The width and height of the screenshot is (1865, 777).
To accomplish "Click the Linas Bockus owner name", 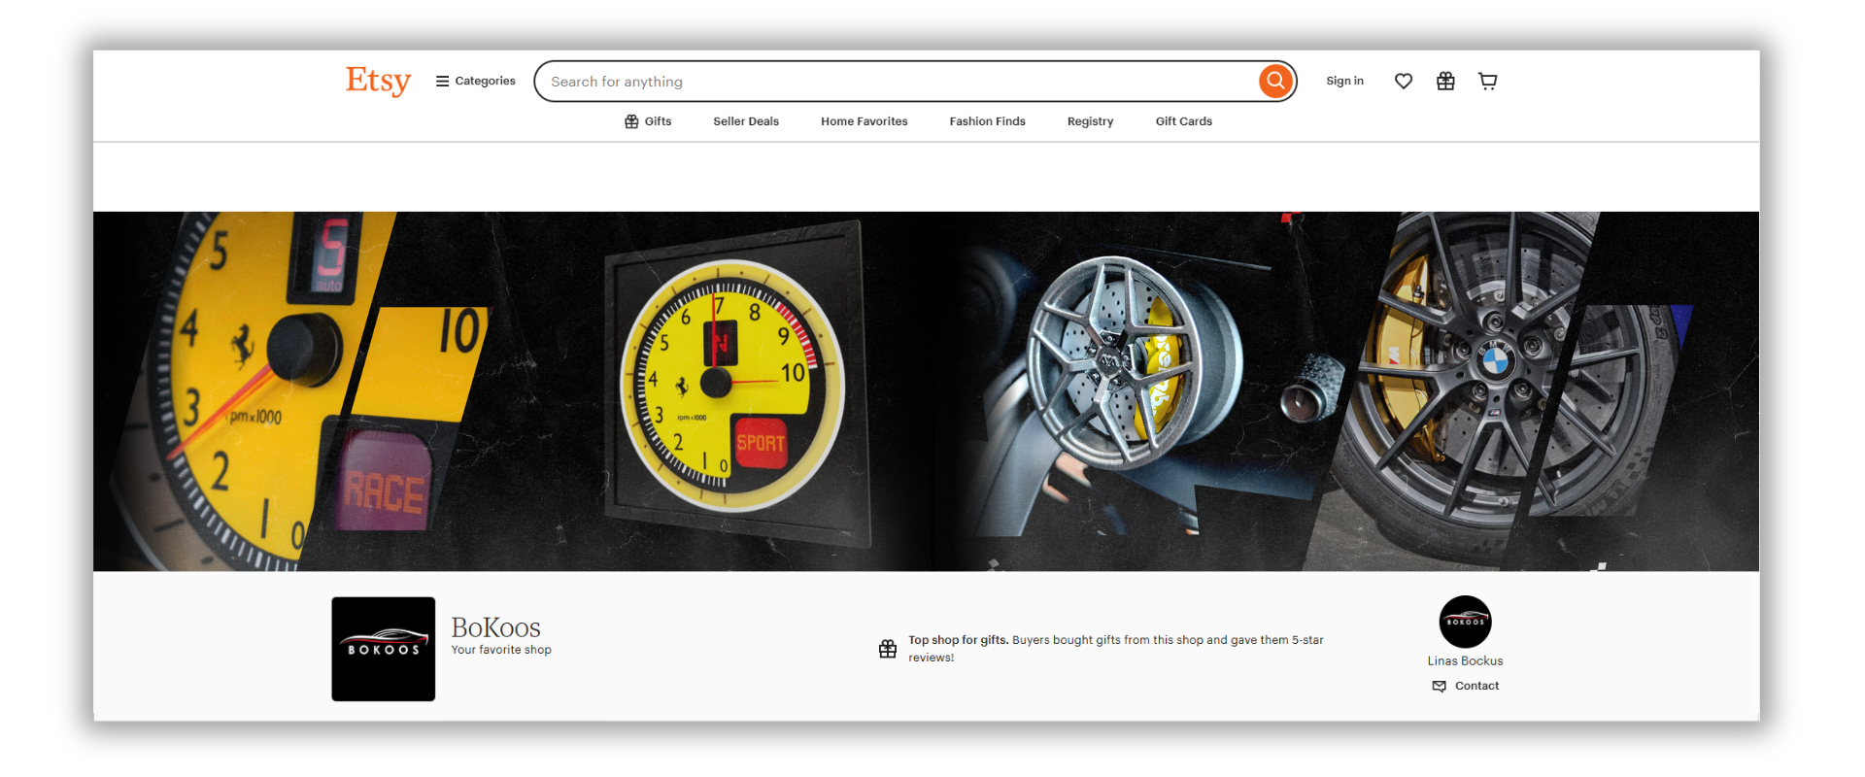I will pos(1465,661).
